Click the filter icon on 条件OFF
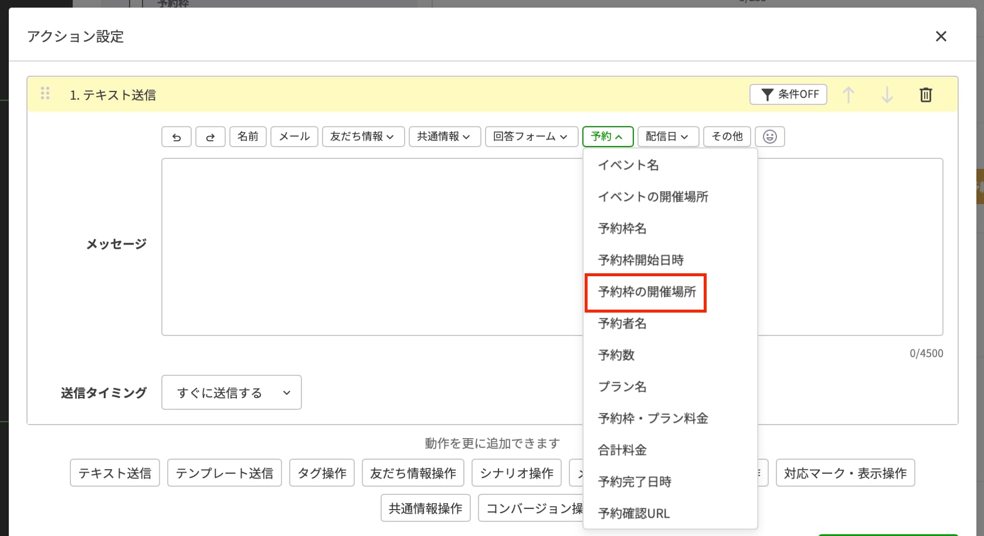The image size is (984, 536). [x=767, y=94]
